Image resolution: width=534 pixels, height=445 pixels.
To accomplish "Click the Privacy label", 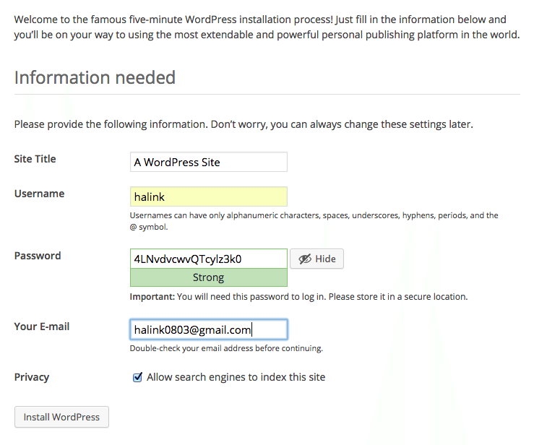I will coord(32,377).
